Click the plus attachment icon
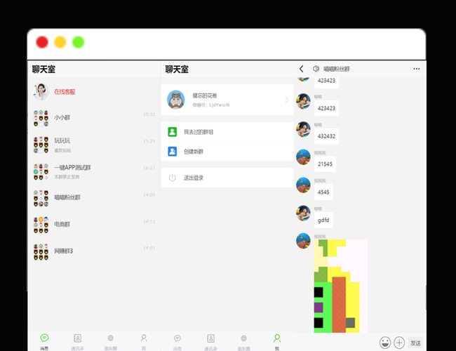The image size is (456, 351). 399,343
